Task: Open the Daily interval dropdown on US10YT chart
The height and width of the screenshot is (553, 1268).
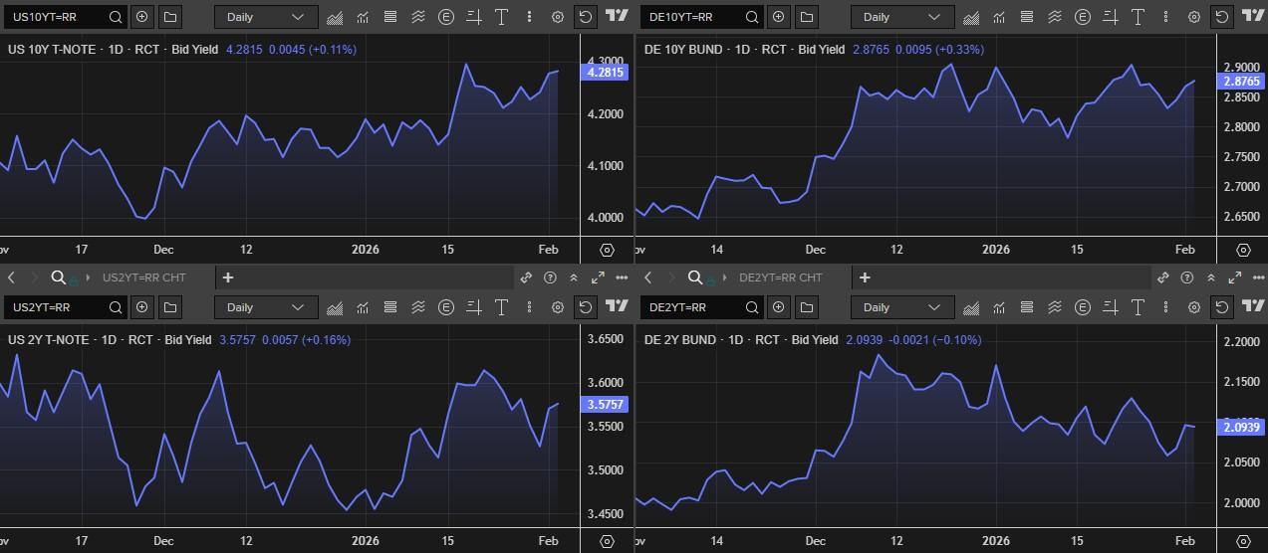Action: point(265,17)
